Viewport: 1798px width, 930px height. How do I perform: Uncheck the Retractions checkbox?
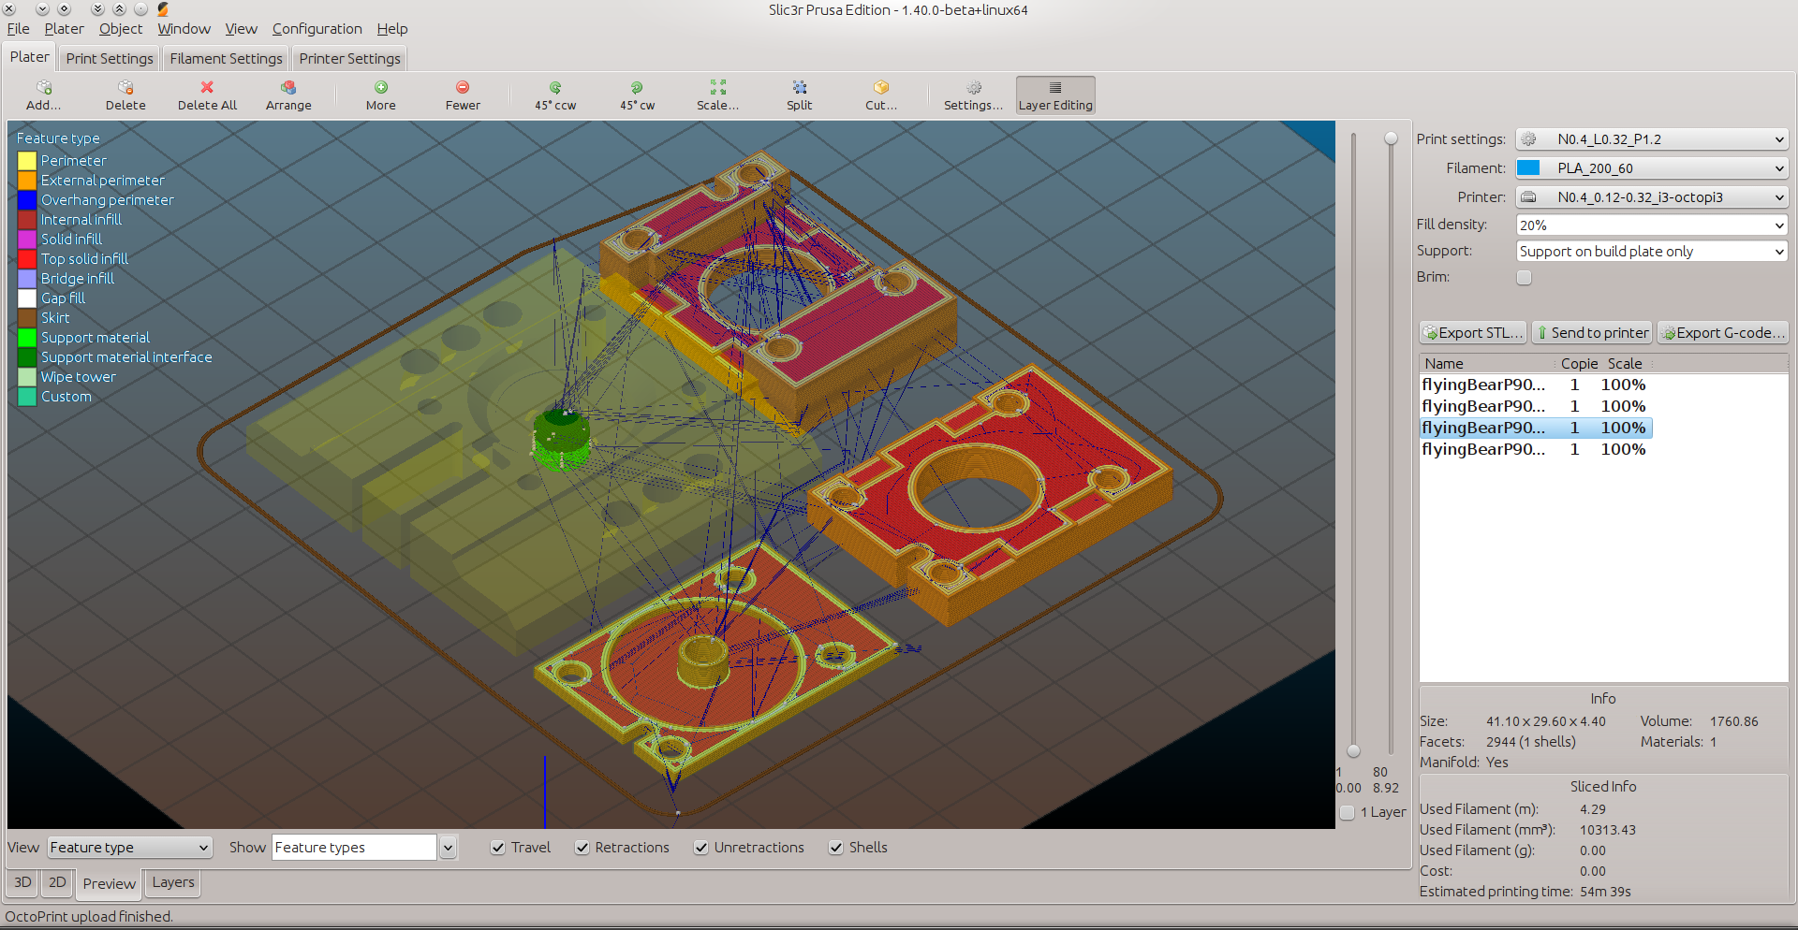pos(582,848)
